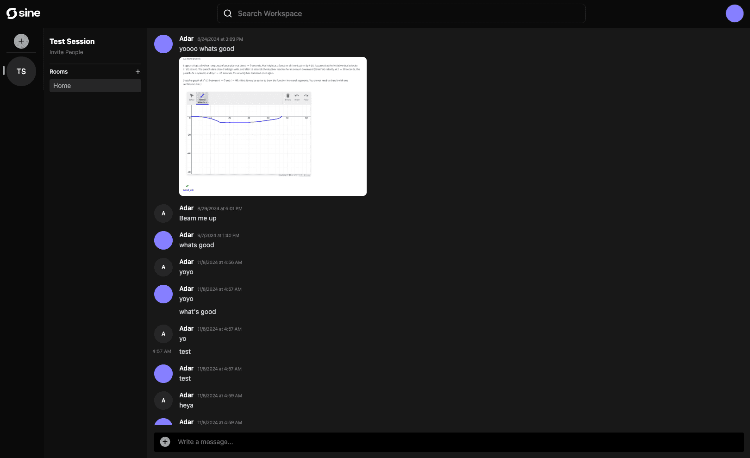Click the sine logo in the header
750x458 pixels.
(23, 13)
